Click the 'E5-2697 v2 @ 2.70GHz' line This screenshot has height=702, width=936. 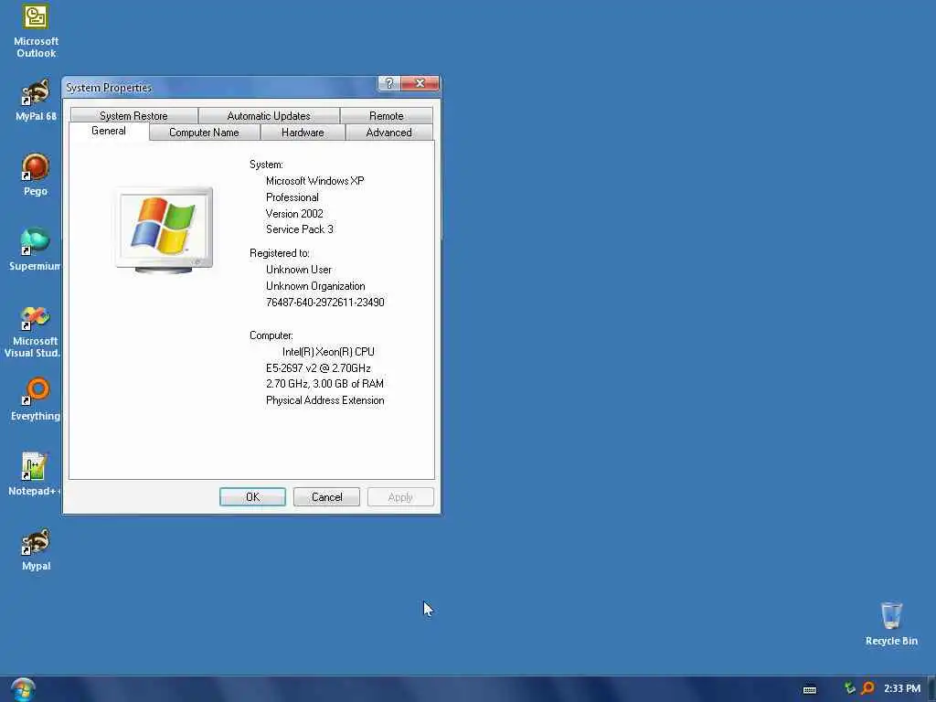click(x=318, y=368)
